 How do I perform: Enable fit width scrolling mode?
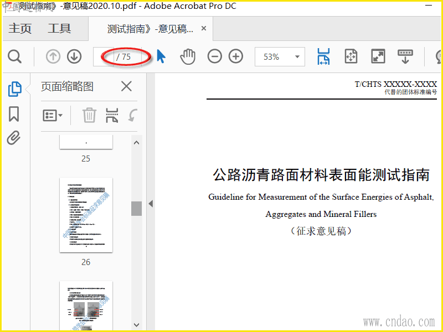pos(323,56)
